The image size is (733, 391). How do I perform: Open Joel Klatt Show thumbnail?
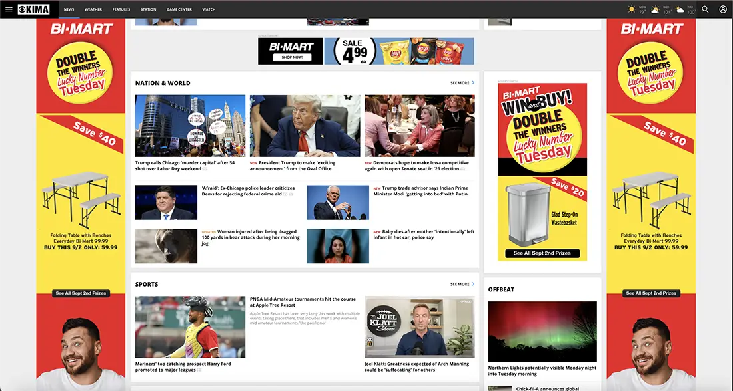pyautogui.click(x=420, y=327)
